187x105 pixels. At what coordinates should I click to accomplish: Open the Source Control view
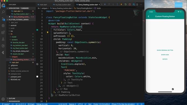click(x=3, y=19)
